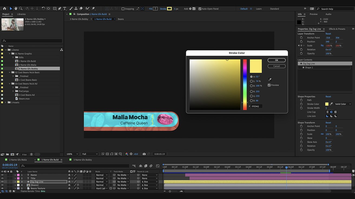
Task: Choose the Bevel line join icon
Action: (x=336, y=116)
